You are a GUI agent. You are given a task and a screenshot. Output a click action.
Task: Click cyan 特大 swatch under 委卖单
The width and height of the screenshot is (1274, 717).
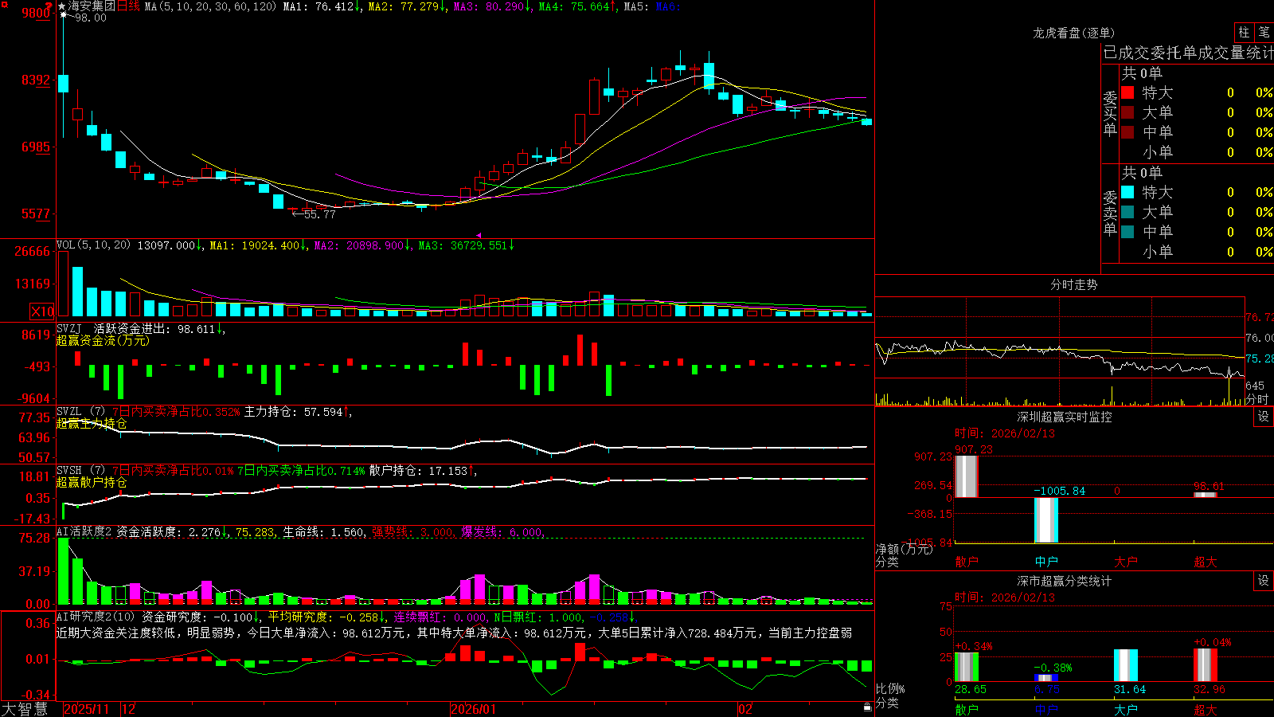coord(1127,192)
